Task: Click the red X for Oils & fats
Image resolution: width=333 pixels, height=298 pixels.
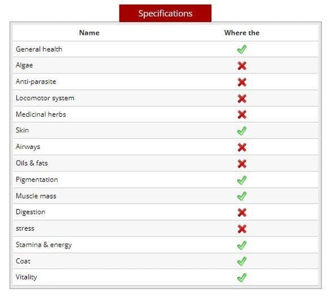Action: tap(242, 164)
